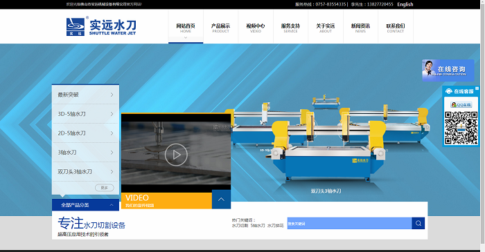Click the QQ online chat icon
This screenshot has height=252, width=485.
[x=461, y=105]
